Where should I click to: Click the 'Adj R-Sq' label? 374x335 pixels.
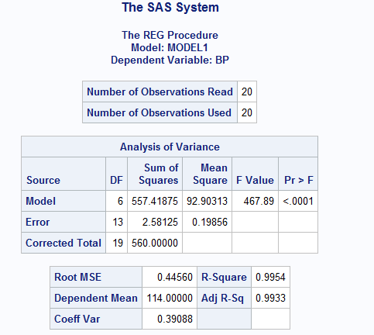(222, 298)
